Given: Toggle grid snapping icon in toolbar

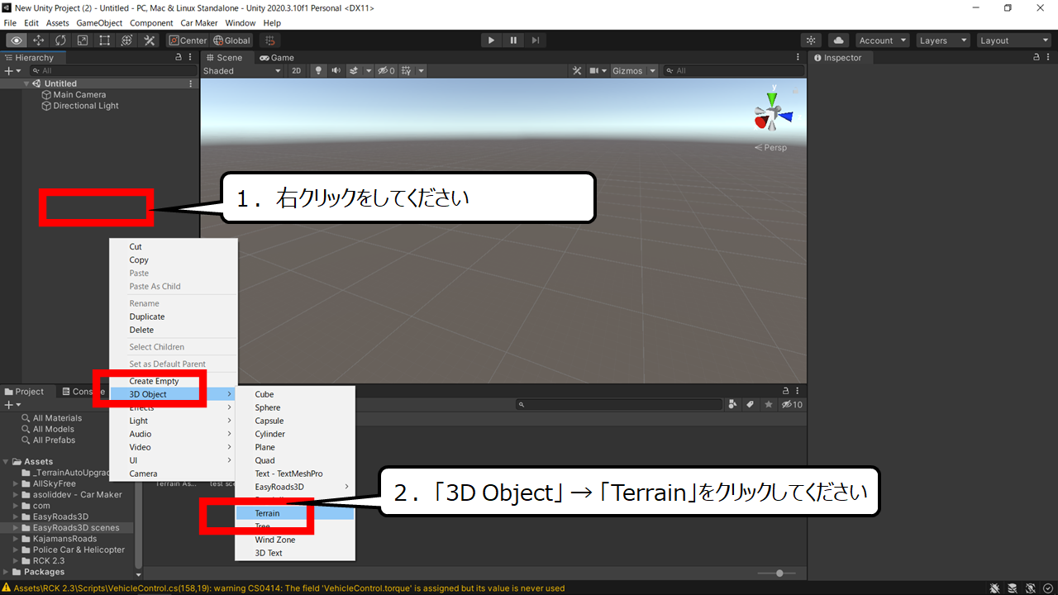Looking at the screenshot, I should pos(270,40).
